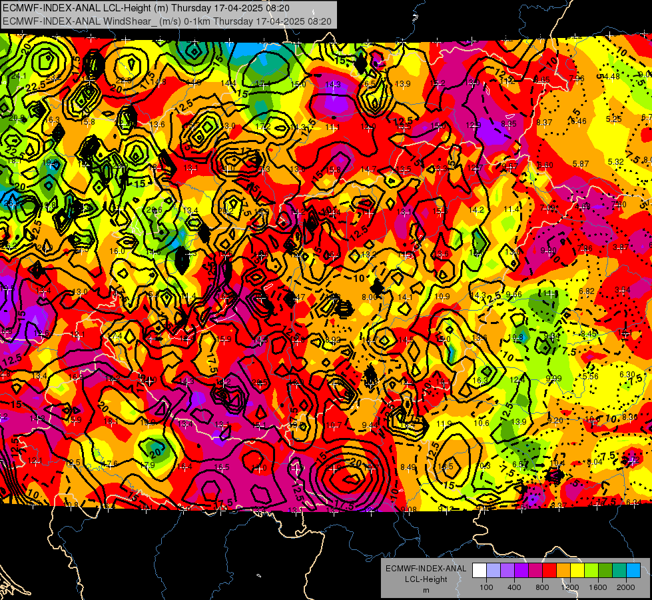Click the map value 9.08
652x600 pixels.
[409, 509]
